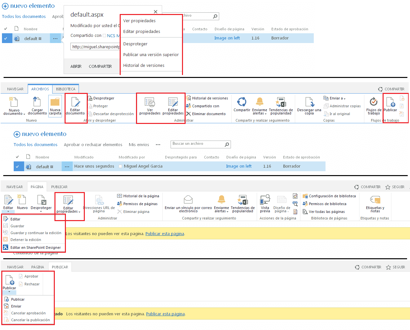Click Enviar un vínculo por correo electrónico

coord(188,204)
